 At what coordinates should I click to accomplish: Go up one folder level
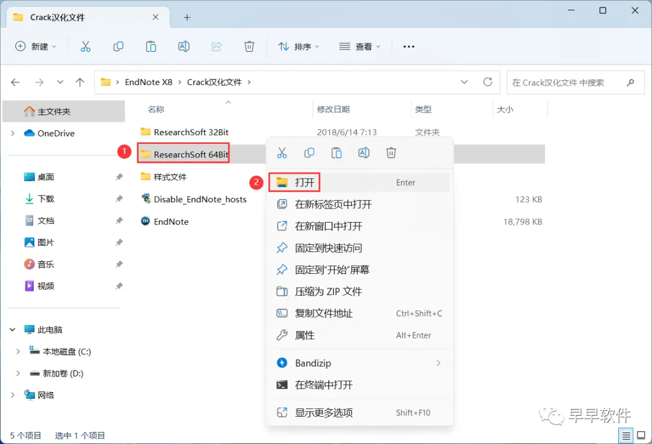coord(80,82)
